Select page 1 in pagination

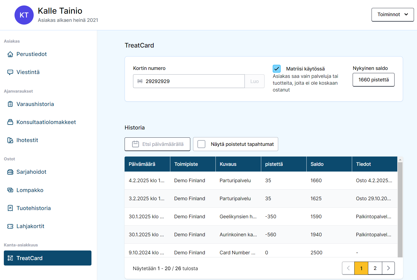(x=361, y=268)
